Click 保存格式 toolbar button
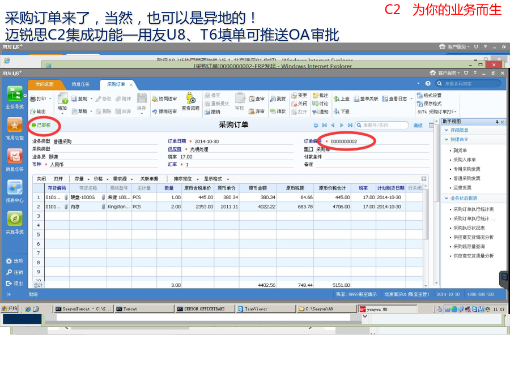This screenshot has width=510, height=382. point(430,104)
